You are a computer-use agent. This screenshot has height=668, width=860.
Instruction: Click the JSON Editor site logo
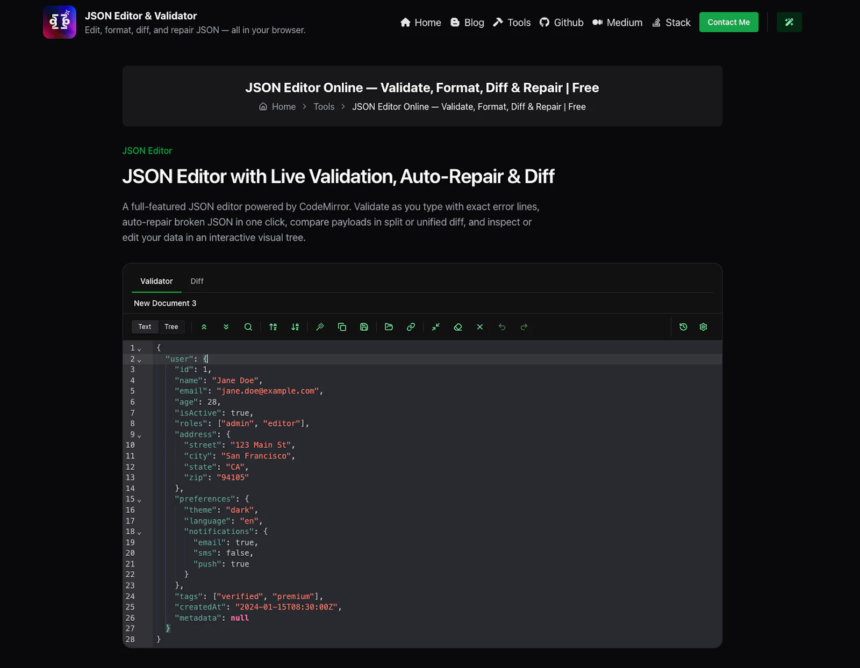(x=60, y=22)
